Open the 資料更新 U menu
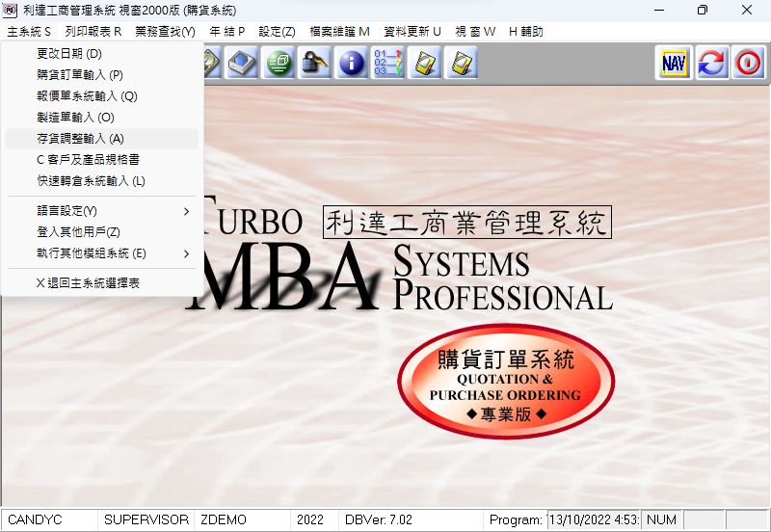This screenshot has width=771, height=532. (x=412, y=32)
